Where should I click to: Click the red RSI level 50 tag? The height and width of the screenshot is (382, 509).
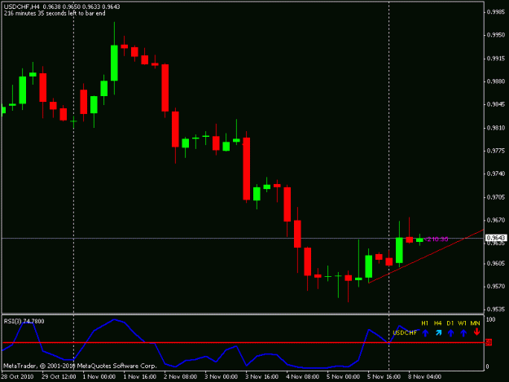[489, 342]
